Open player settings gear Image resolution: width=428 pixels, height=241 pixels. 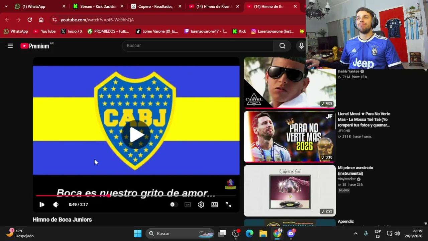tap(201, 205)
